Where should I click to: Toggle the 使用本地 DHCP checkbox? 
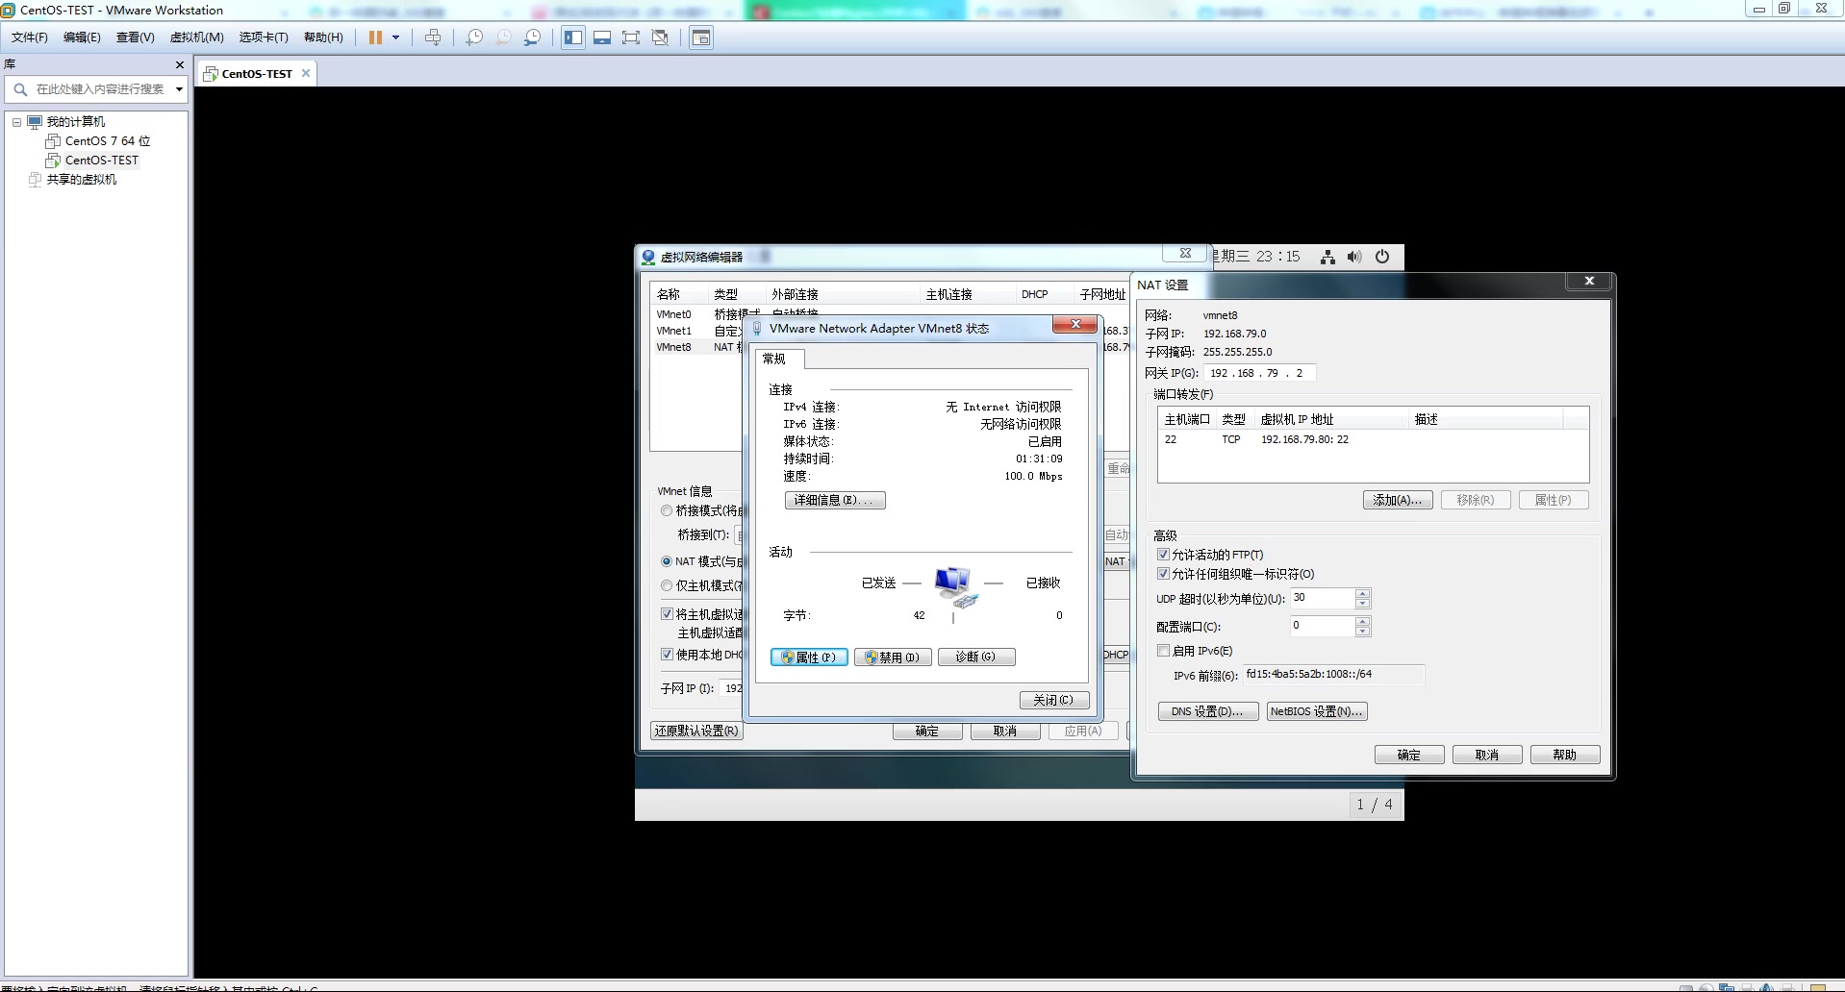click(x=667, y=655)
